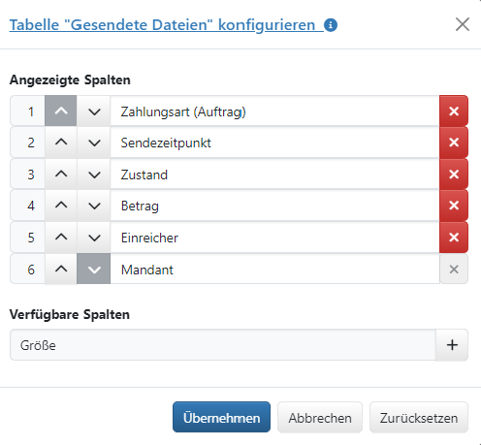Image resolution: width=481 pixels, height=445 pixels.
Task: Click the Betrag column name
Action: point(140,207)
